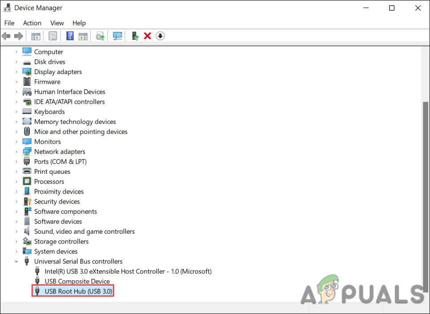Expand the Software components node
The image size is (430, 314).
click(16, 212)
